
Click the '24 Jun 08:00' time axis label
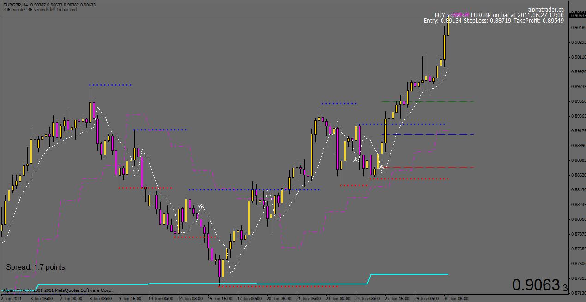(x=368, y=298)
